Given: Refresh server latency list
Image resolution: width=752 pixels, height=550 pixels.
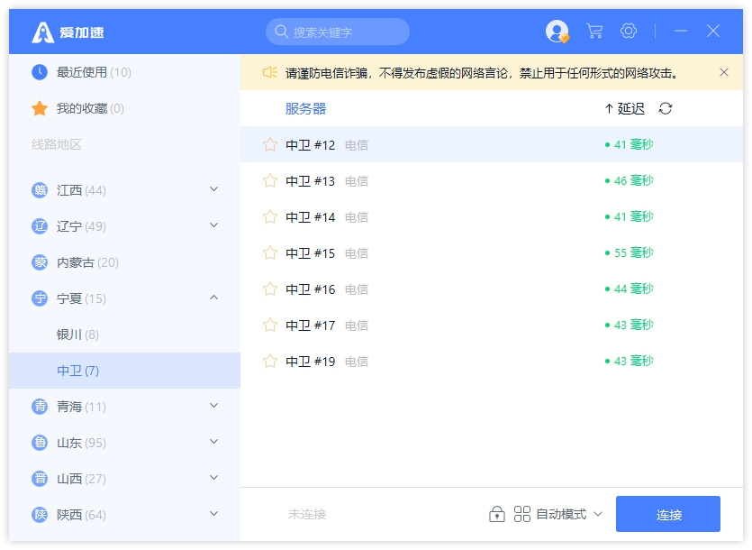Looking at the screenshot, I should [x=666, y=109].
